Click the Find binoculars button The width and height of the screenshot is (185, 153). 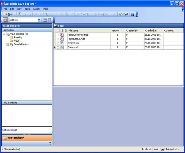pyautogui.click(x=123, y=14)
